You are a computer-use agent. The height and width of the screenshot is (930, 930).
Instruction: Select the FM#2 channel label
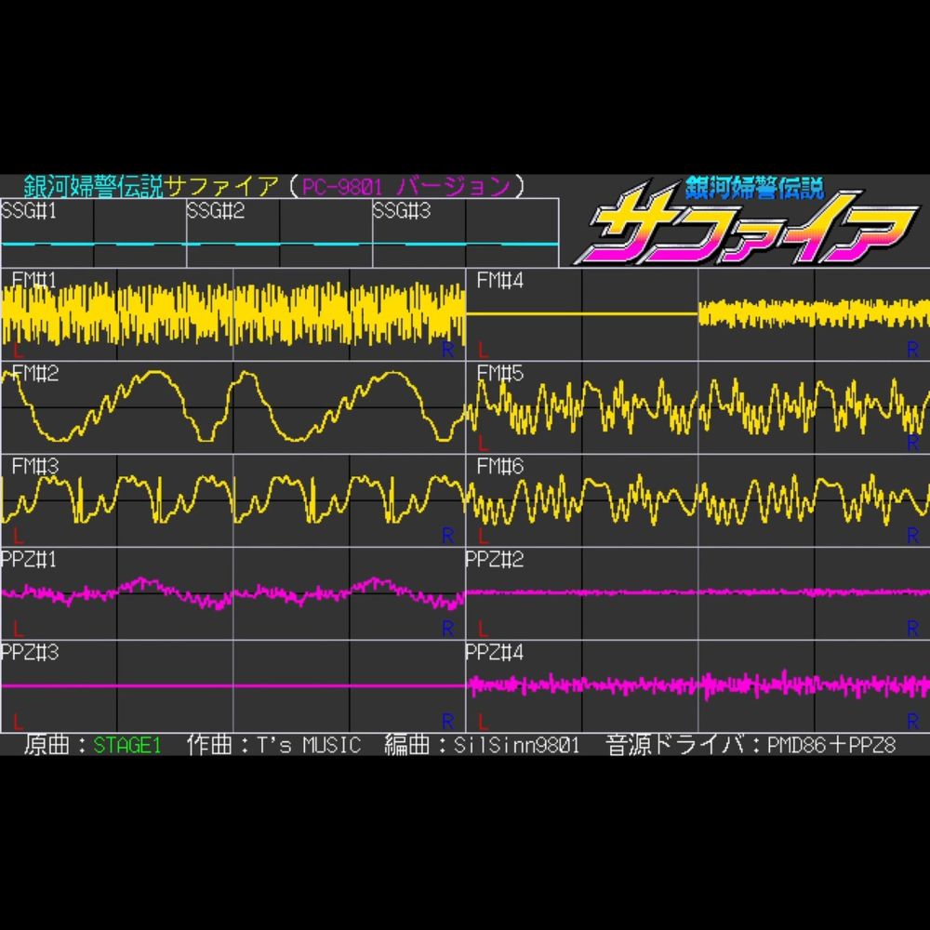(35, 373)
